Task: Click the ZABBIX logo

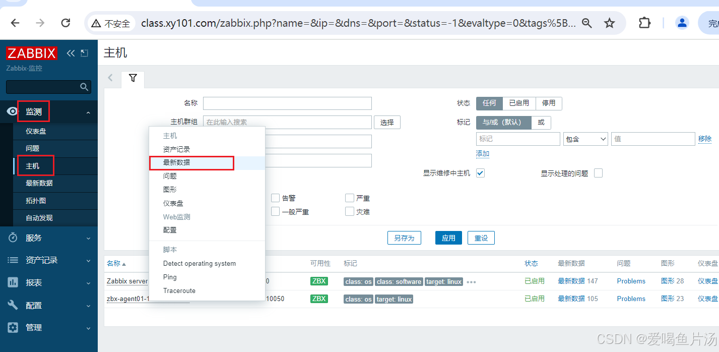Action: pos(31,53)
